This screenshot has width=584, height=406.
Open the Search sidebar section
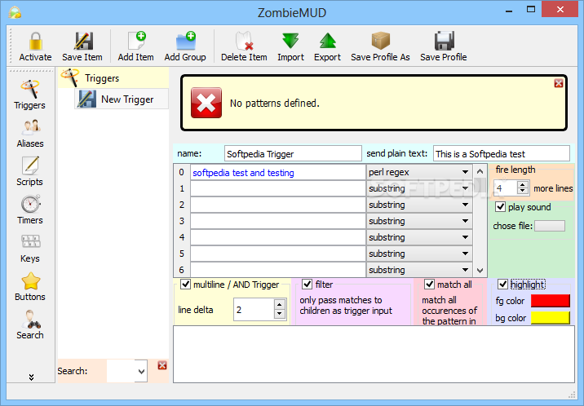point(30,324)
